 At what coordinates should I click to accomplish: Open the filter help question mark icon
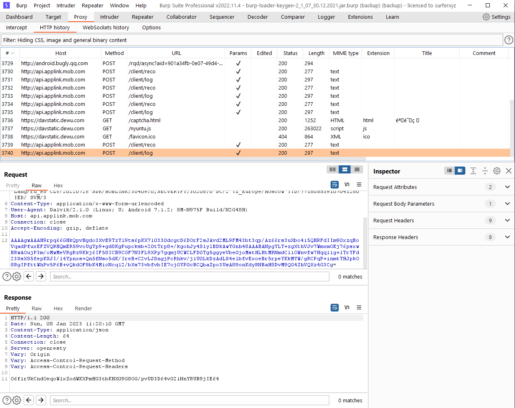(x=508, y=40)
